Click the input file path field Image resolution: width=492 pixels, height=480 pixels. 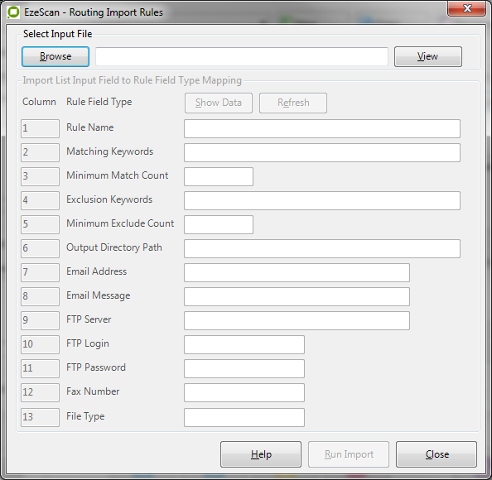pos(242,57)
